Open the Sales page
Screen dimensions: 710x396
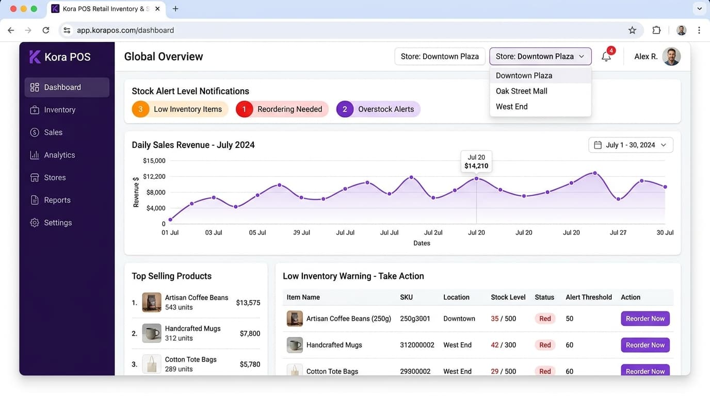click(67, 133)
